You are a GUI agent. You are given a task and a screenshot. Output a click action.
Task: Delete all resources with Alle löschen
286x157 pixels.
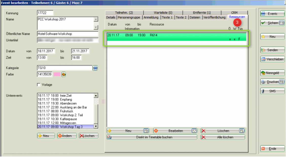tap(223, 137)
